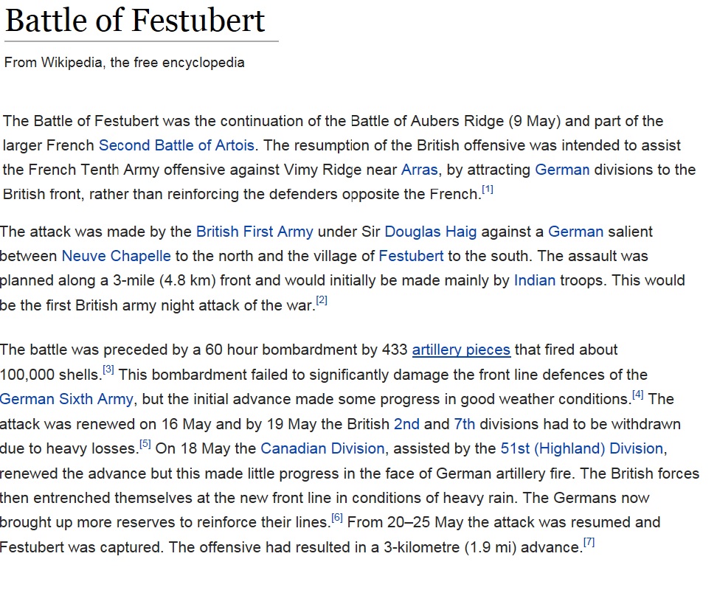
Task: Click footnote [5] after 'heavy losses'
Action: click(145, 445)
